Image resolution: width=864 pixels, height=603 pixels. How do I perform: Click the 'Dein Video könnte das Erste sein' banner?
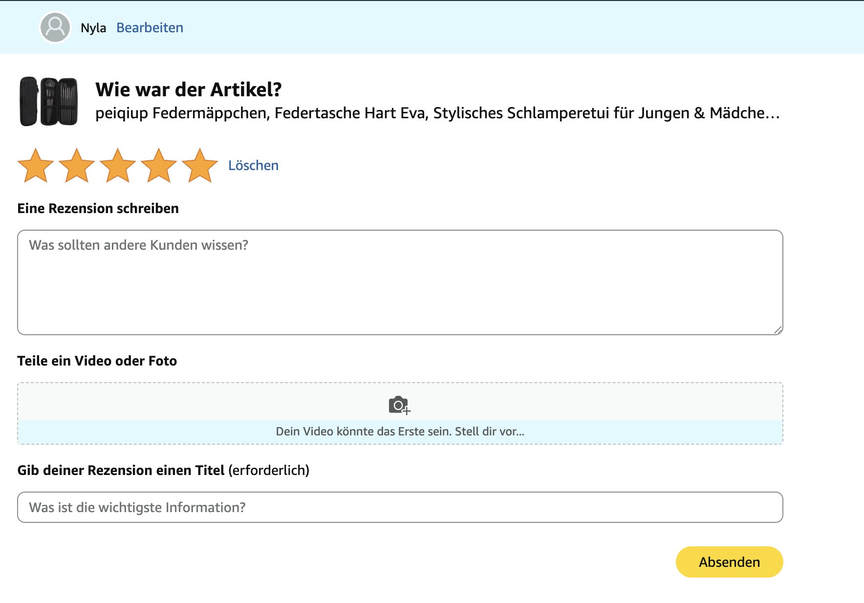click(400, 431)
